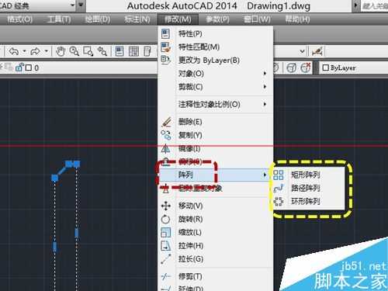Click the ByLayer white color swatch
The width and height of the screenshot is (388, 291).
point(326,68)
